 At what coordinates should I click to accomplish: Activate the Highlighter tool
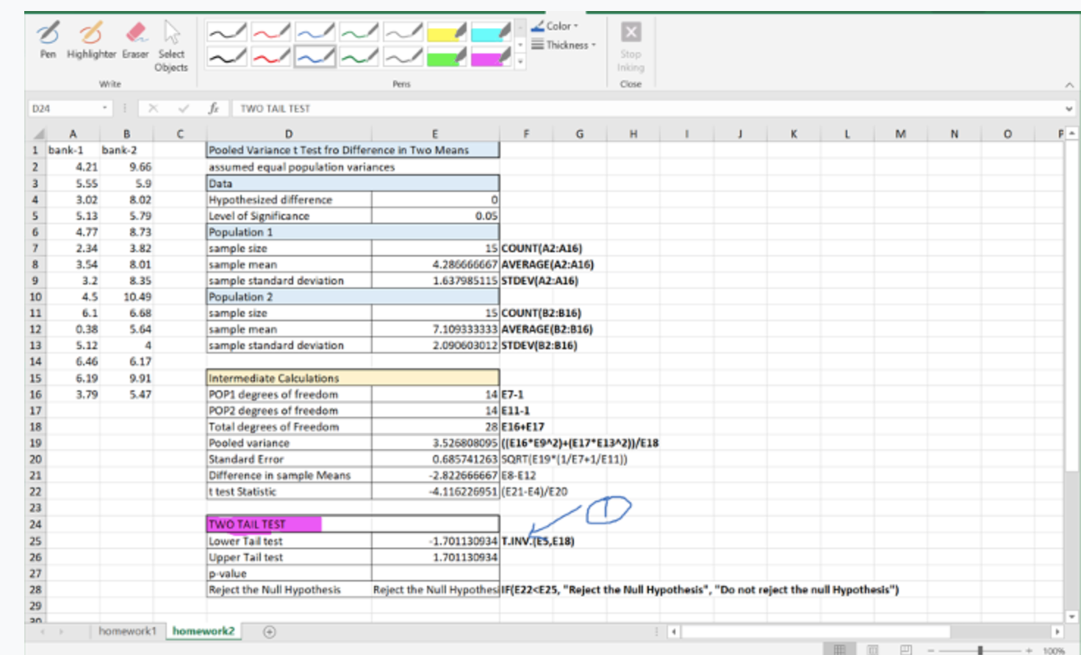[x=91, y=40]
